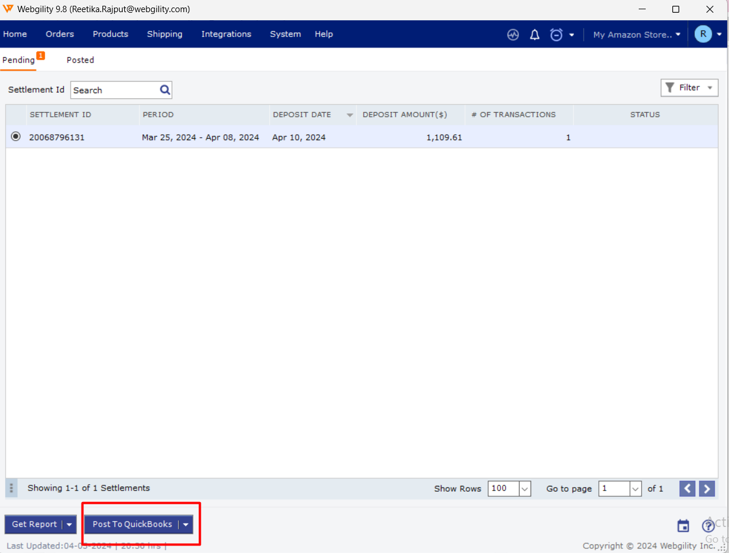
Task: Open the Go to page combo box
Action: tap(620, 489)
